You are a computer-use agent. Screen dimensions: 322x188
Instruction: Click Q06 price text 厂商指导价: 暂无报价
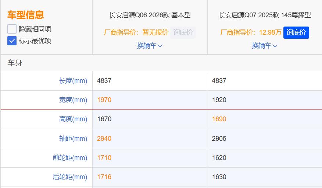tap(136, 32)
